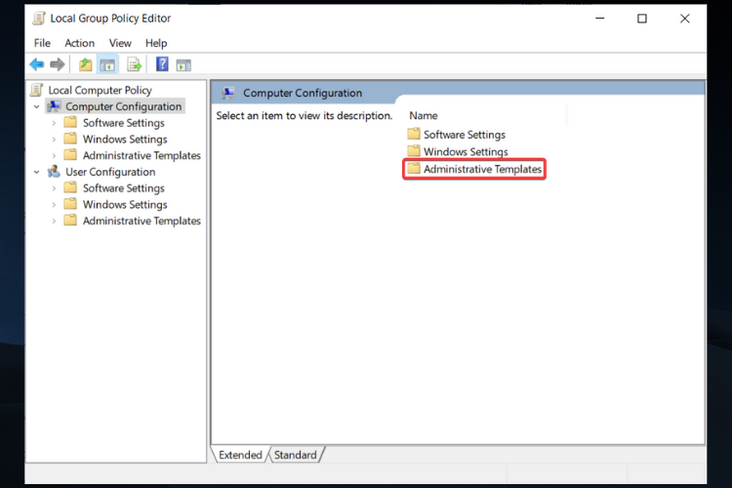
Task: Minimize the Local Group Policy Editor window
Action: coord(600,19)
